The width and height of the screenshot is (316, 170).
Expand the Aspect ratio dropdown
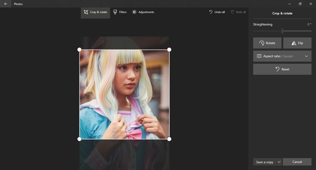click(282, 56)
